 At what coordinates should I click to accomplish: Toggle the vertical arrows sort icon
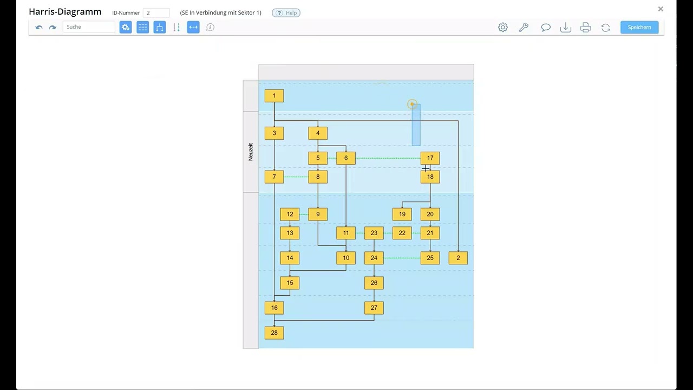(x=176, y=27)
